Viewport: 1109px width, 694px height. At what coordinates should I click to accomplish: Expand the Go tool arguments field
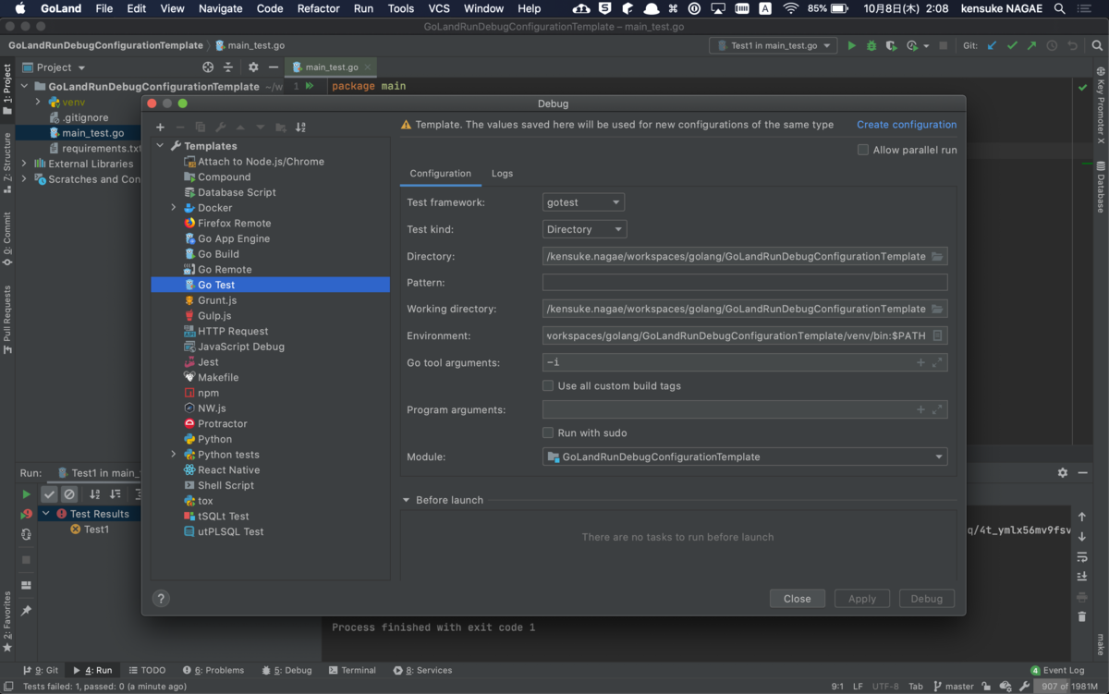point(937,362)
